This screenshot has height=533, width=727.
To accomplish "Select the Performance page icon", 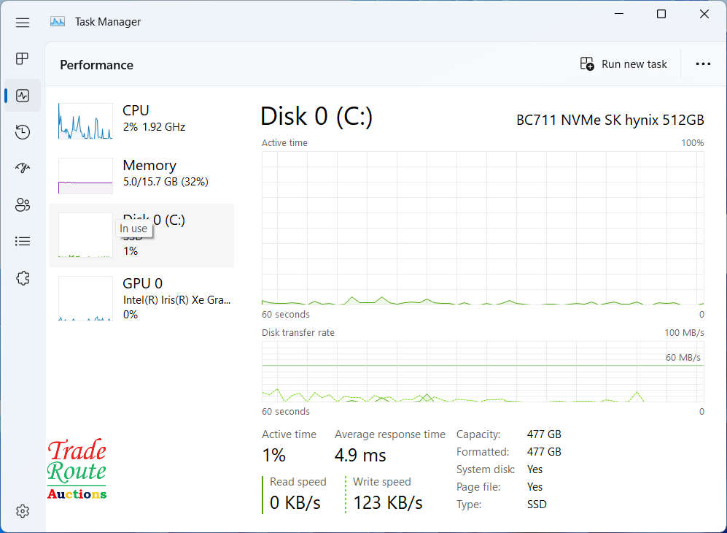I will [x=23, y=96].
